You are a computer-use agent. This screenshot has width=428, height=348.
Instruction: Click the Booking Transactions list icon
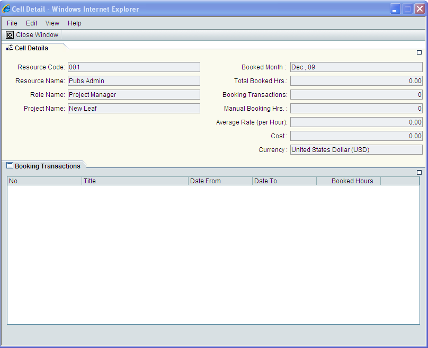(9, 165)
